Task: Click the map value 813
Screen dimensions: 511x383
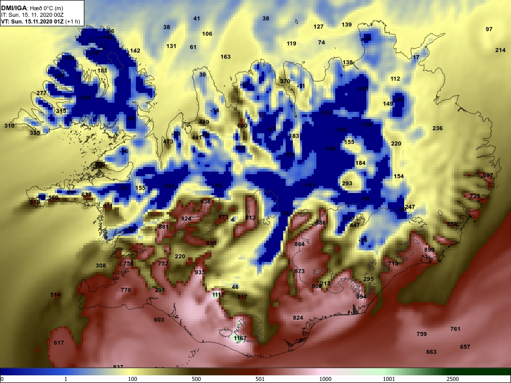Action: (250, 218)
